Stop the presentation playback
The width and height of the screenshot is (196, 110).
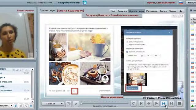pos(179,103)
